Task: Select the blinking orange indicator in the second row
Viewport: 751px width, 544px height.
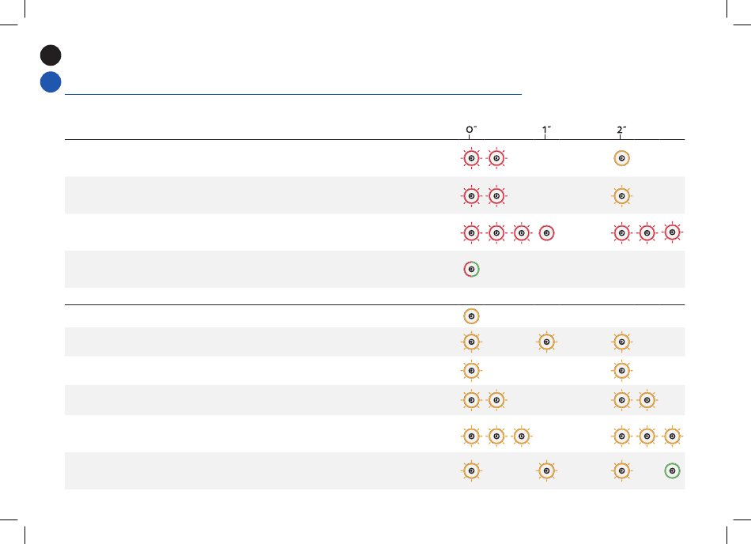Action: [621, 196]
